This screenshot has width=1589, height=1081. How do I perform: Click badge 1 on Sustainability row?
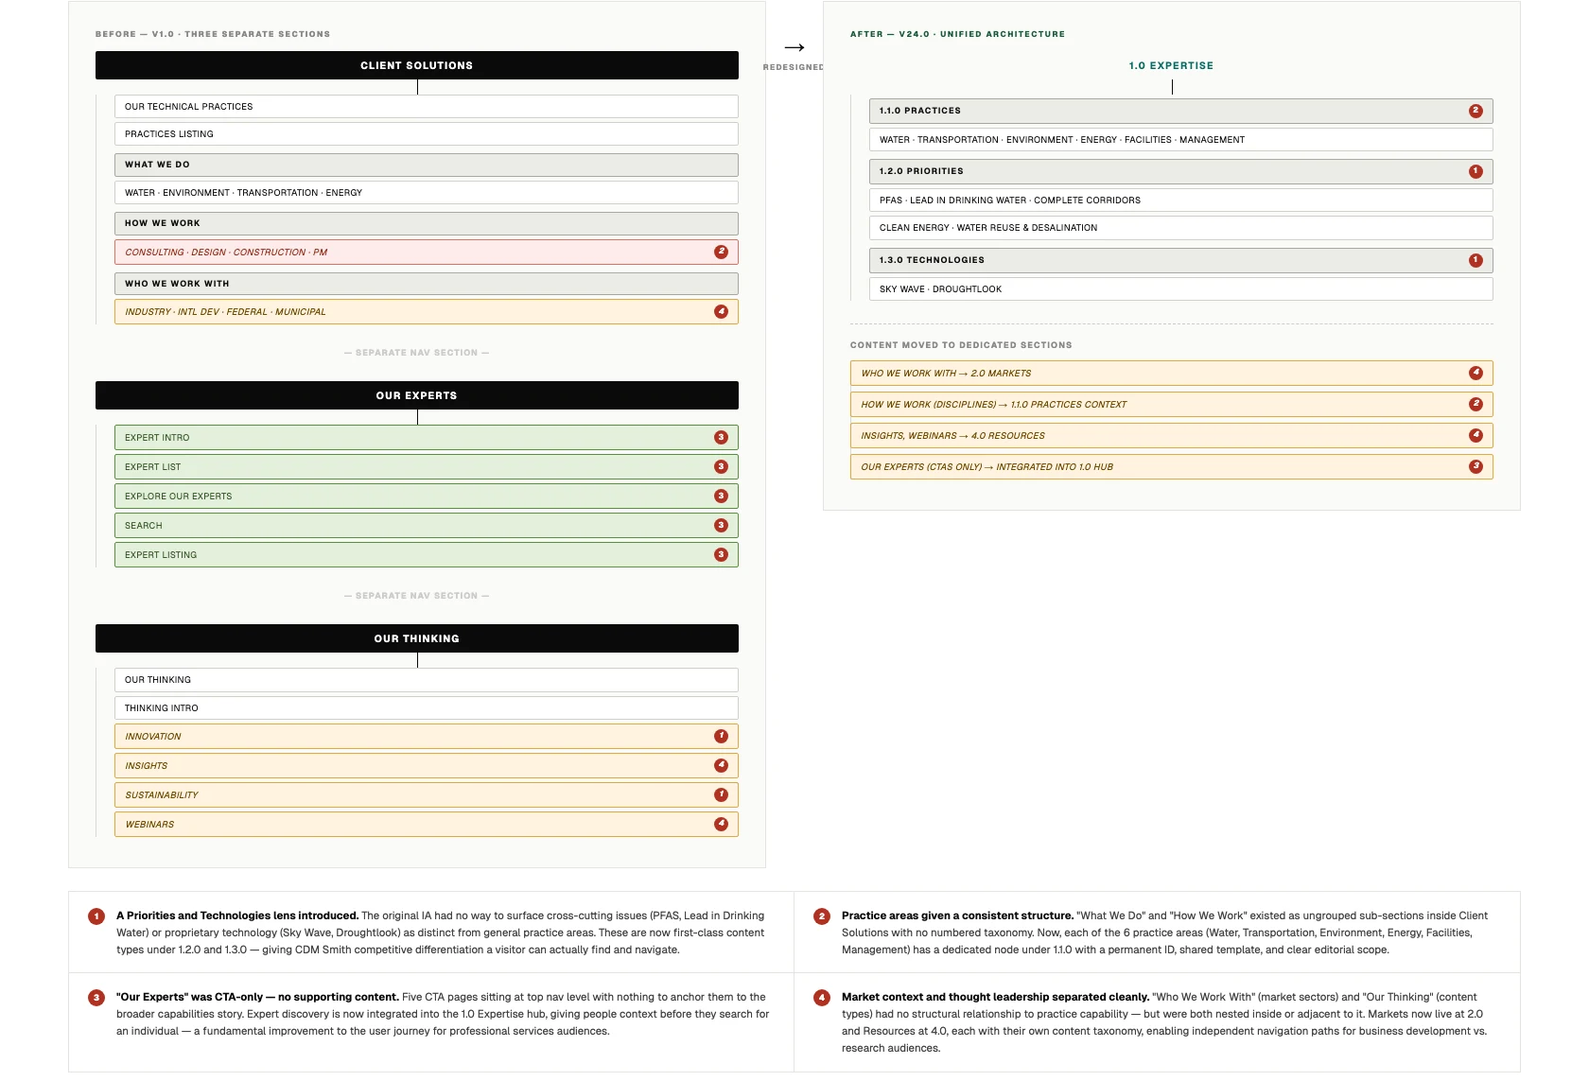[x=721, y=794]
